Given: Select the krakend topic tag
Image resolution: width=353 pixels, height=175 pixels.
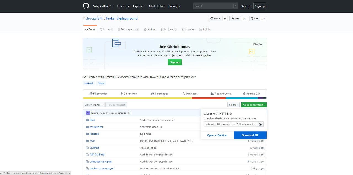Looking at the screenshot, I should [x=89, y=83].
